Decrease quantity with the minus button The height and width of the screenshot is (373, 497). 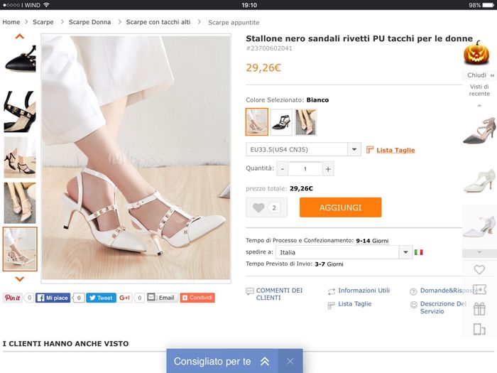[x=283, y=168]
